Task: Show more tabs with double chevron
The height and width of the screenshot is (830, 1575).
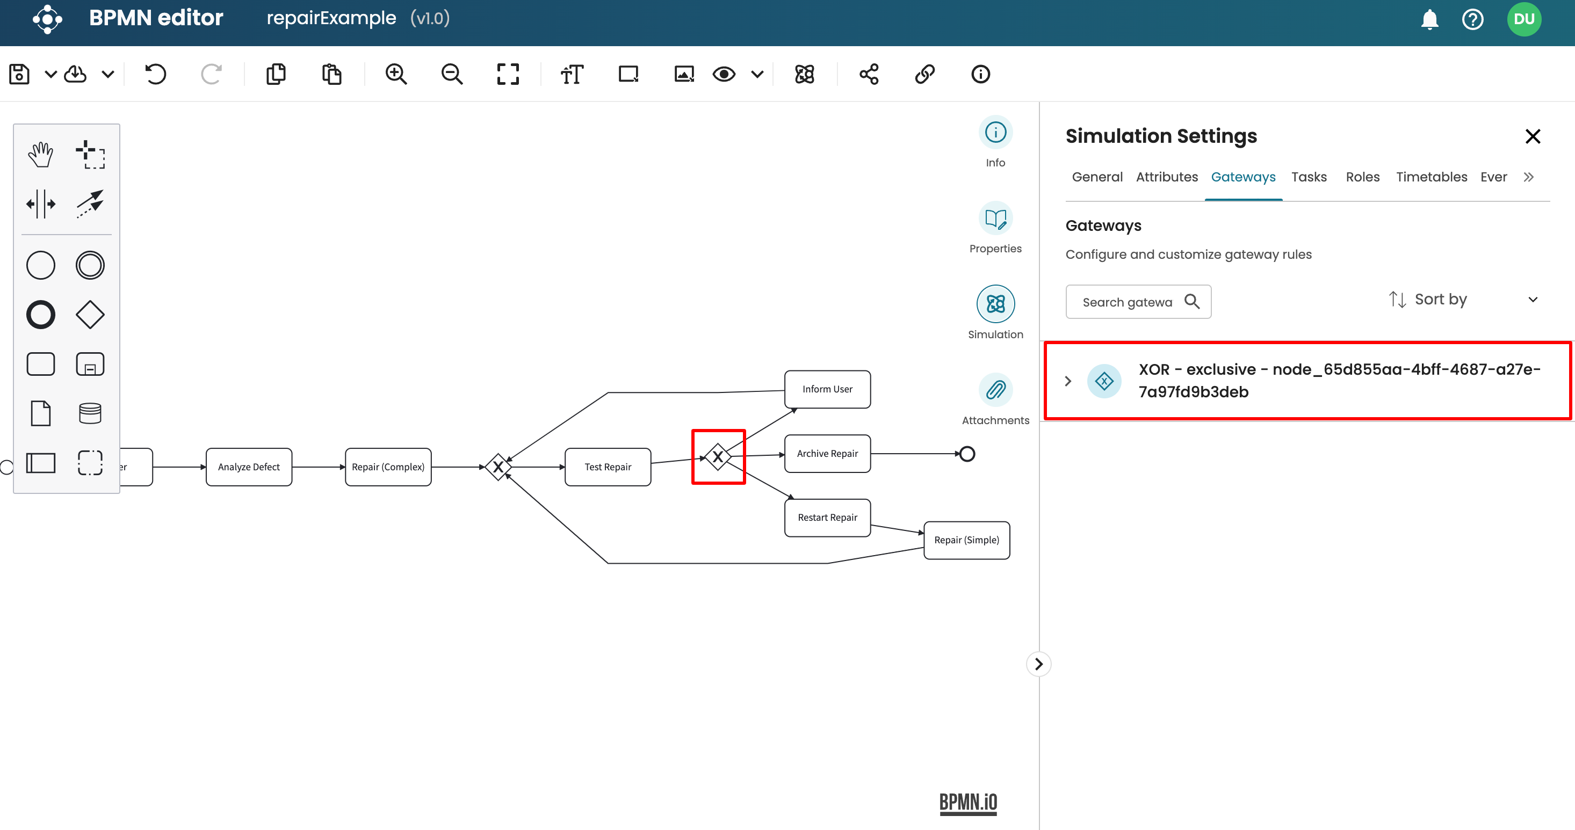Action: click(x=1528, y=177)
